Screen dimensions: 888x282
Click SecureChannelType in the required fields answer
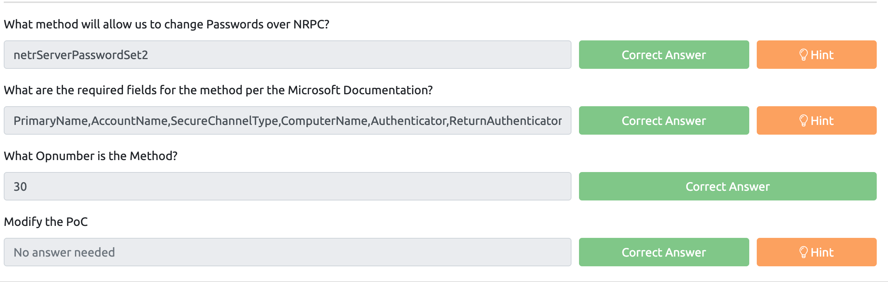coord(225,121)
